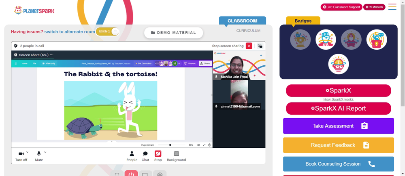Click Page 46 / 123 indicator
Screen dimensions: 405x176
(x=147, y=145)
